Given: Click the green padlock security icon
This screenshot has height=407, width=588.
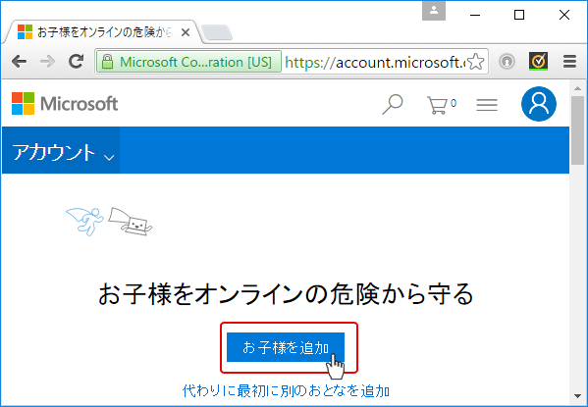Looking at the screenshot, I should [x=107, y=62].
